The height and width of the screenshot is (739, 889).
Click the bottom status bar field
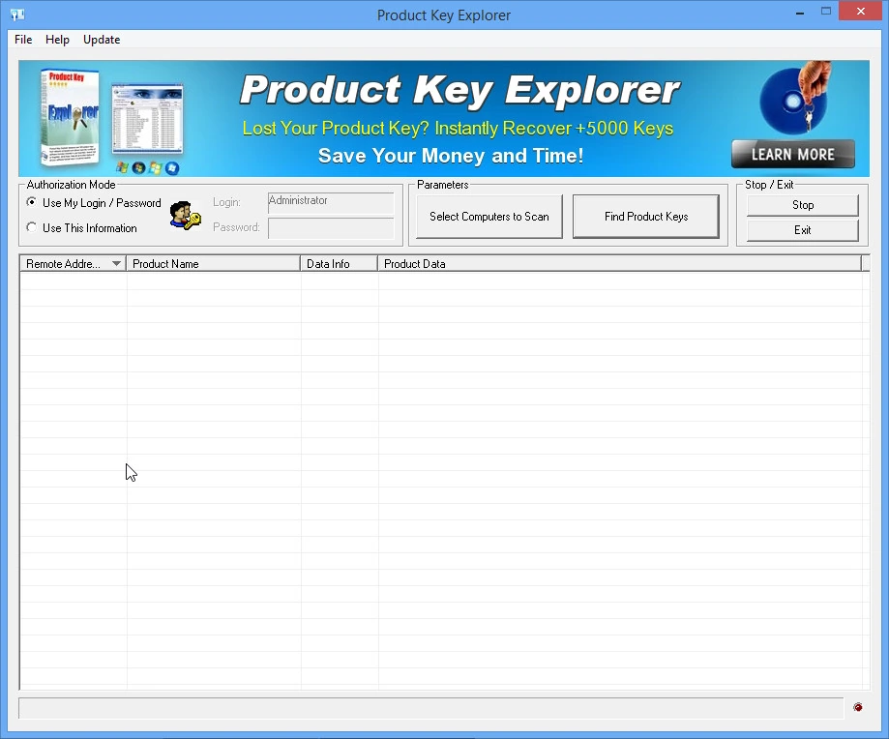tap(430, 708)
